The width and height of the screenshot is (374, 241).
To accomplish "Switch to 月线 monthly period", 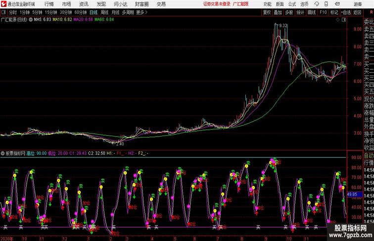I will coord(115,12).
